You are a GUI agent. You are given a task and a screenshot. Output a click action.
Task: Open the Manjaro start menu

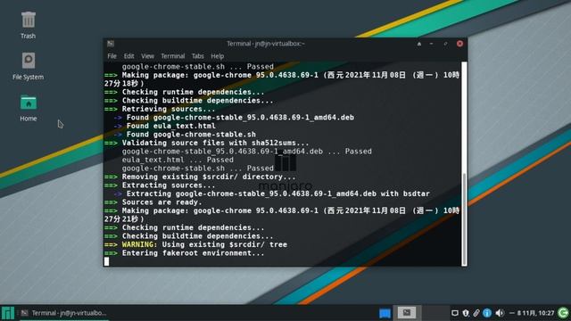coord(8,313)
